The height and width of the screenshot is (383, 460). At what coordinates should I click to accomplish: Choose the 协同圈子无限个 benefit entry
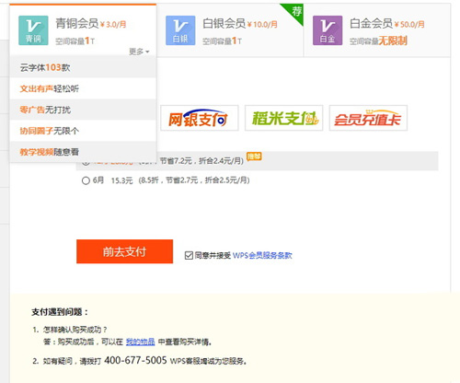point(83,131)
